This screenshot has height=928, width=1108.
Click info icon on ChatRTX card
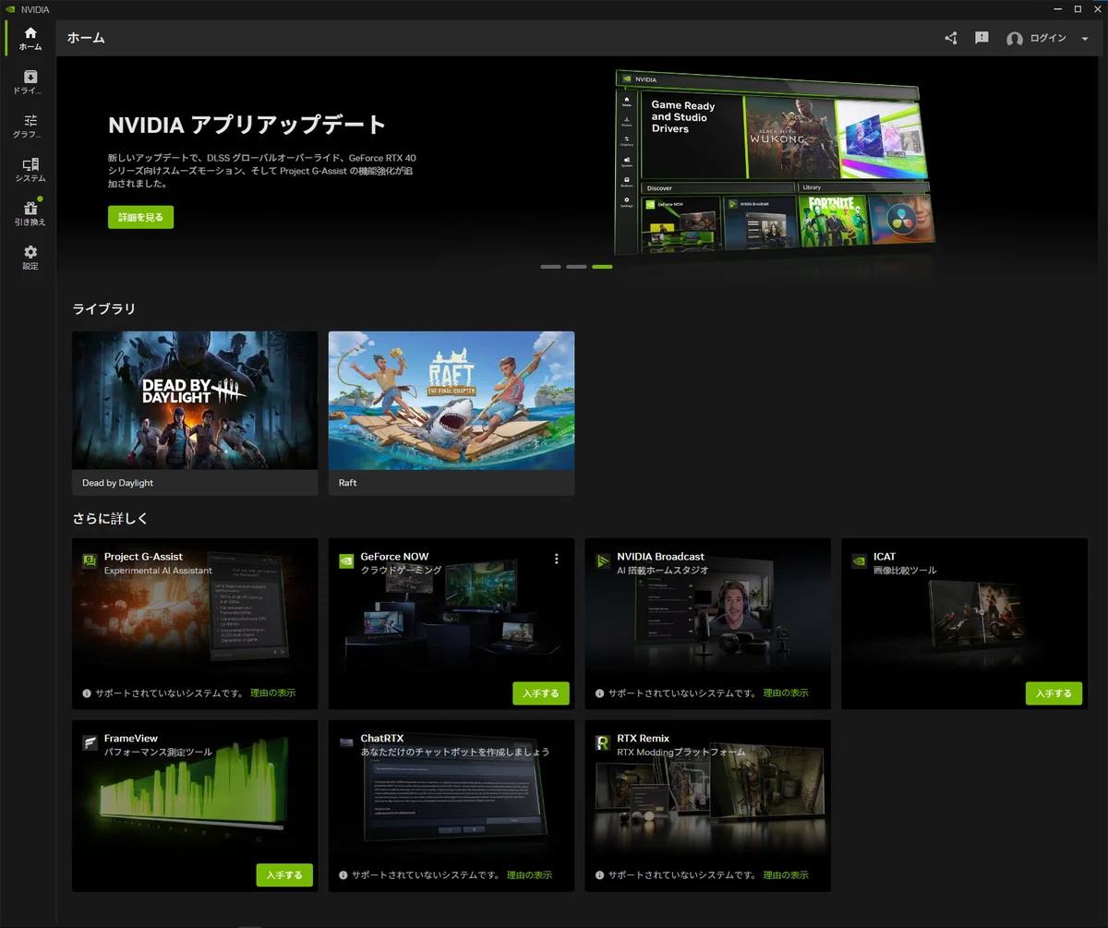pyautogui.click(x=343, y=874)
